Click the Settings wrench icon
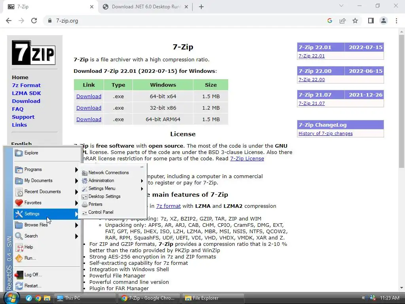Image resolution: width=405 pixels, height=304 pixels. click(x=19, y=214)
